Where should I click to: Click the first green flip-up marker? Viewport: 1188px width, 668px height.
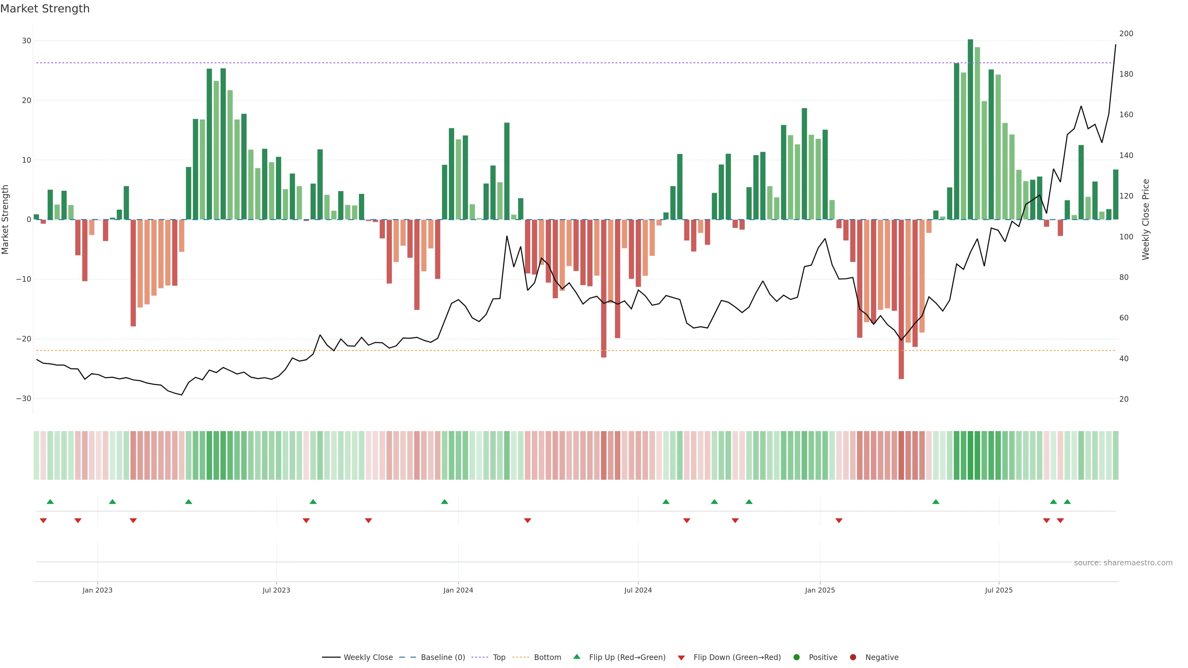[50, 502]
